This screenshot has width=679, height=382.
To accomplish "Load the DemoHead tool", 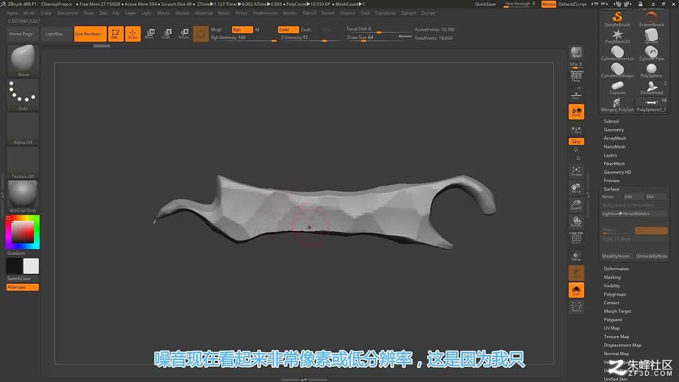I will [x=651, y=88].
